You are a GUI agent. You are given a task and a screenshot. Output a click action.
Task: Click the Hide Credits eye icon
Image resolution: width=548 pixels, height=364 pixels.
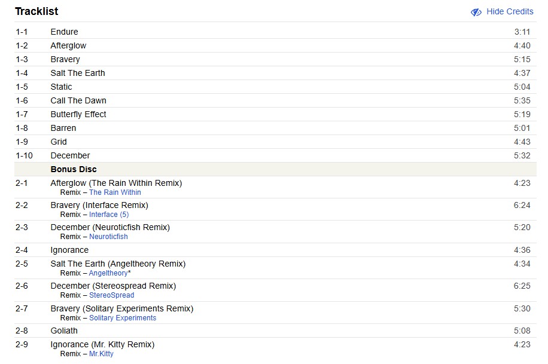[x=476, y=12]
